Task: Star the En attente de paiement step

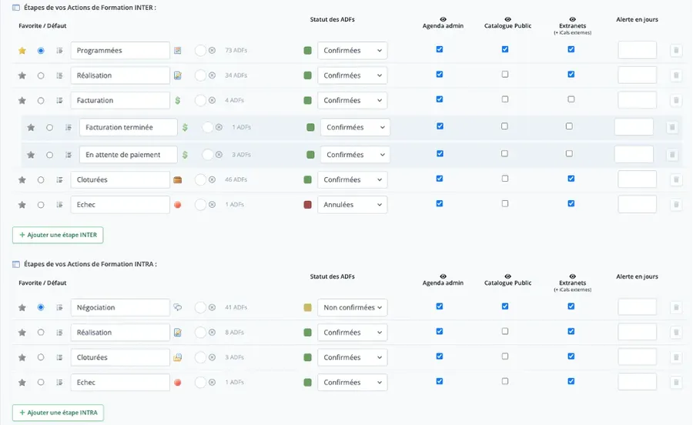Action: (32, 155)
